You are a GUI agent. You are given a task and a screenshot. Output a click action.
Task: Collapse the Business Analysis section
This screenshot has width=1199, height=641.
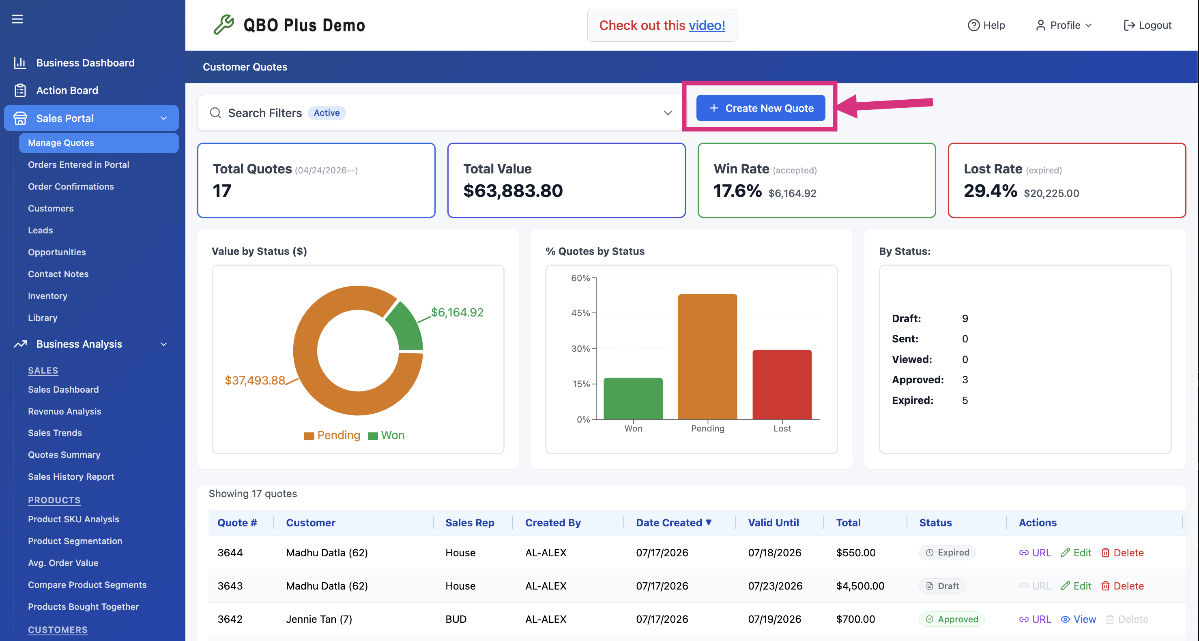[163, 344]
